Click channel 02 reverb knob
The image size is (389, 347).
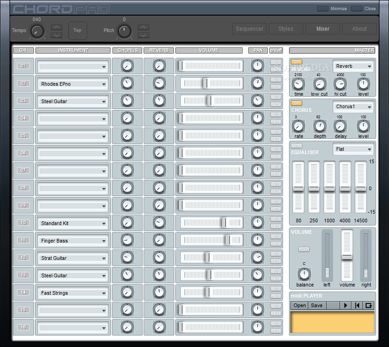coord(159,83)
